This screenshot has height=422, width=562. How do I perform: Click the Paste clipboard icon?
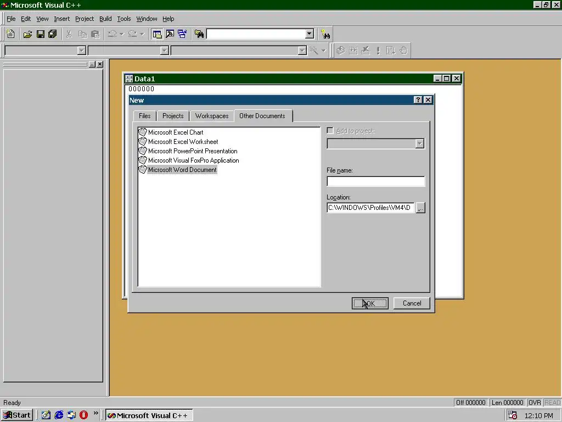[95, 34]
